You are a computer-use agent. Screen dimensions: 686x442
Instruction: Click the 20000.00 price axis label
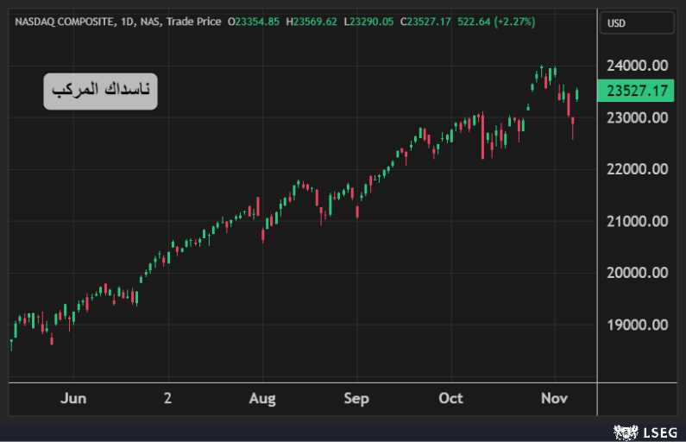click(x=638, y=273)
